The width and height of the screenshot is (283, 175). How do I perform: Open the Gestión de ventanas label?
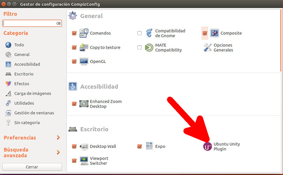[x=34, y=113]
